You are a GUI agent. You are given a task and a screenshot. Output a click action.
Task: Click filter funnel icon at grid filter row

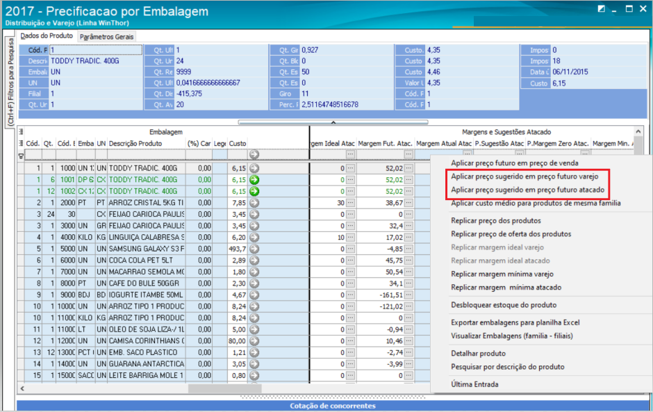click(x=21, y=156)
